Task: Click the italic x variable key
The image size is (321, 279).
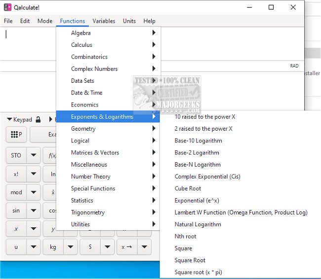Action: pos(16,229)
